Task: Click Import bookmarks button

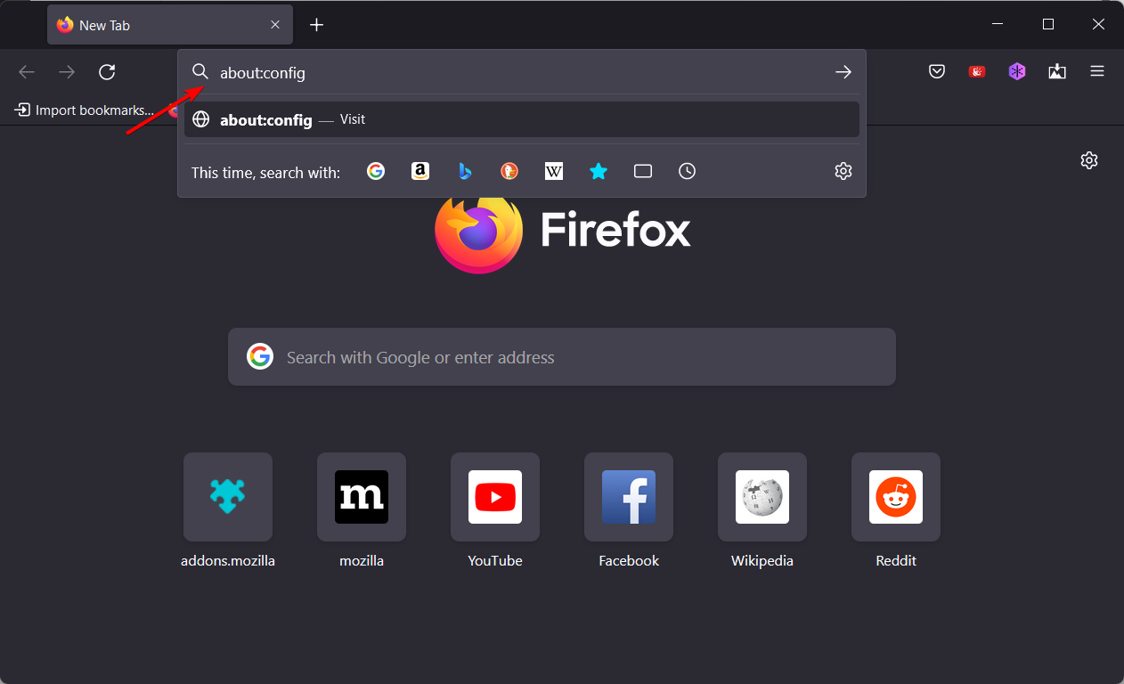Action: (85, 110)
